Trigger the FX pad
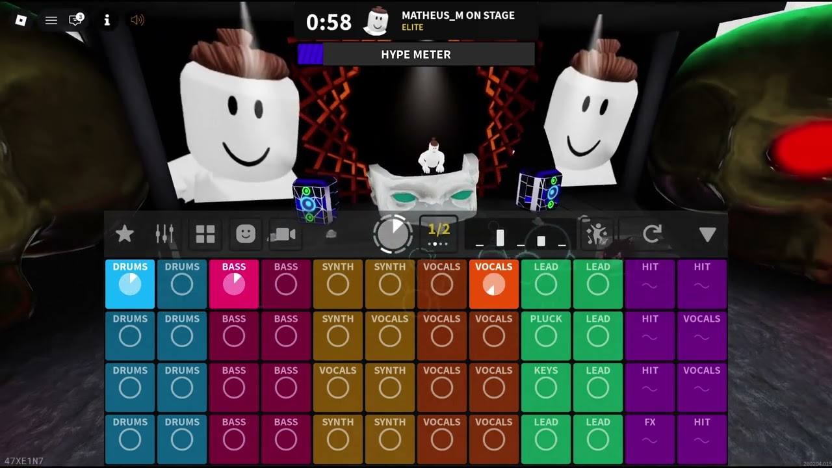The width and height of the screenshot is (832, 468). (x=650, y=439)
